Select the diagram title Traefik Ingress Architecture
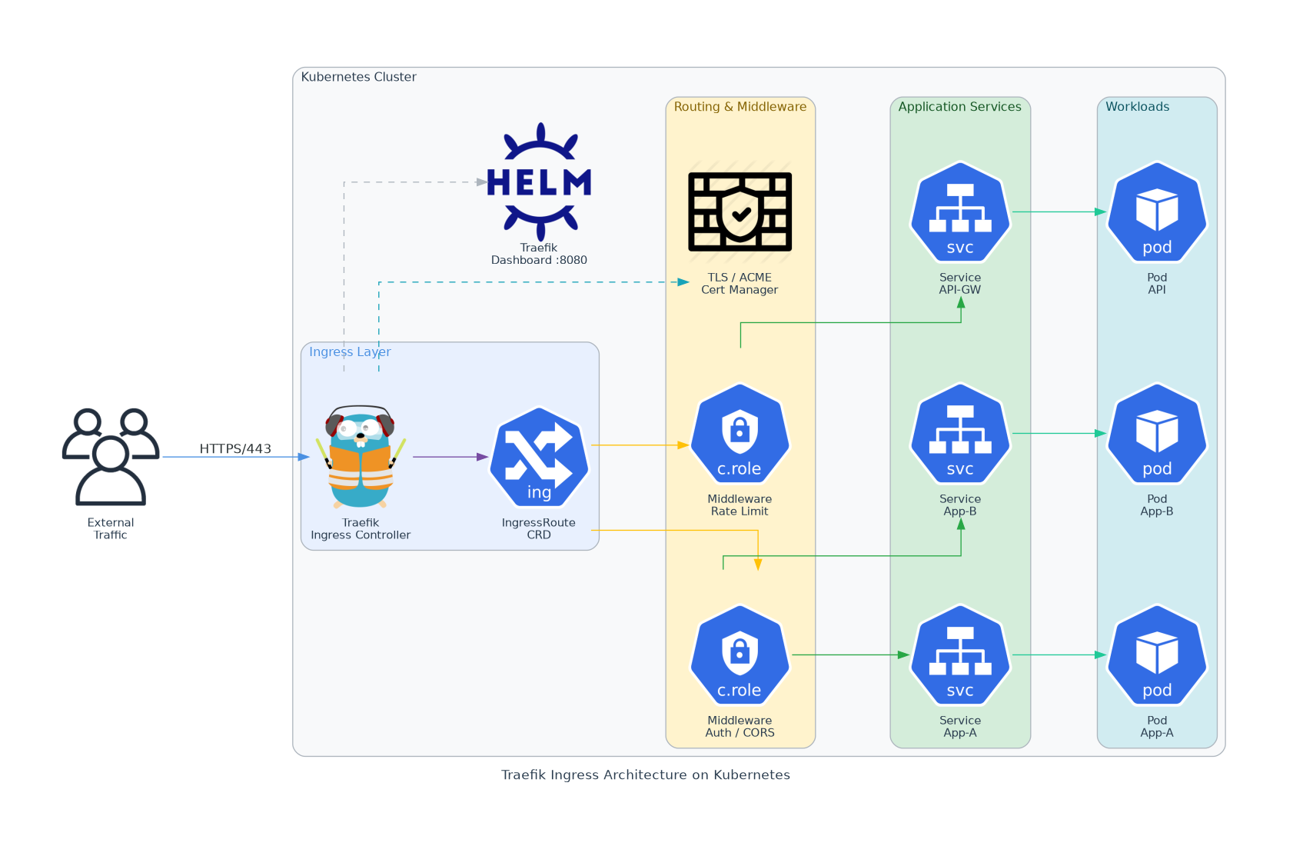This screenshot has height=846, width=1293. point(646,774)
